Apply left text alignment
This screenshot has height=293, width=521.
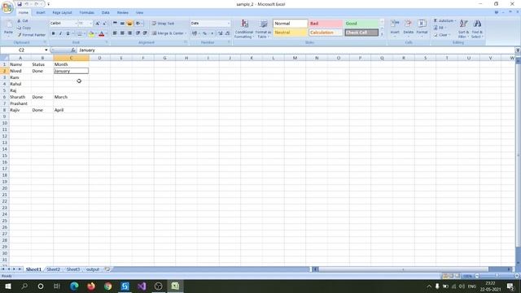[115, 33]
